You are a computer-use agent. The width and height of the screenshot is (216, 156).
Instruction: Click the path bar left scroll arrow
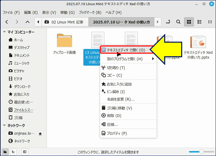38,22
